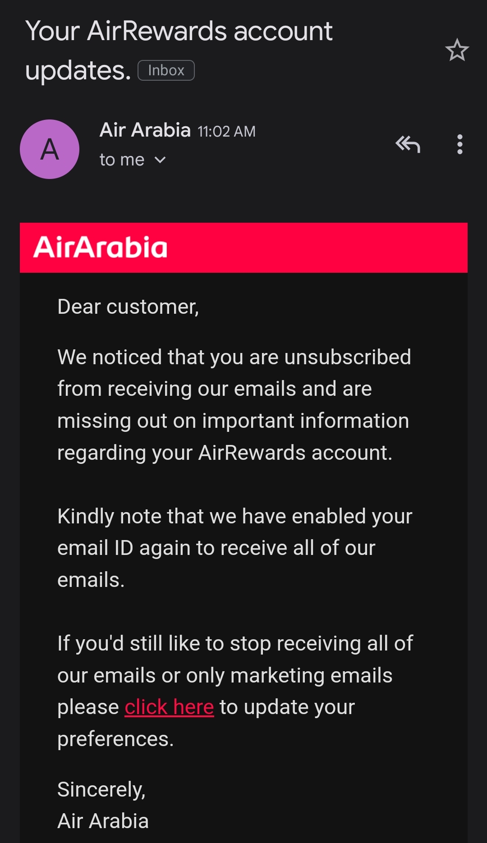Open the three-dot more options menu
Image resolution: width=487 pixels, height=843 pixels.
[459, 145]
